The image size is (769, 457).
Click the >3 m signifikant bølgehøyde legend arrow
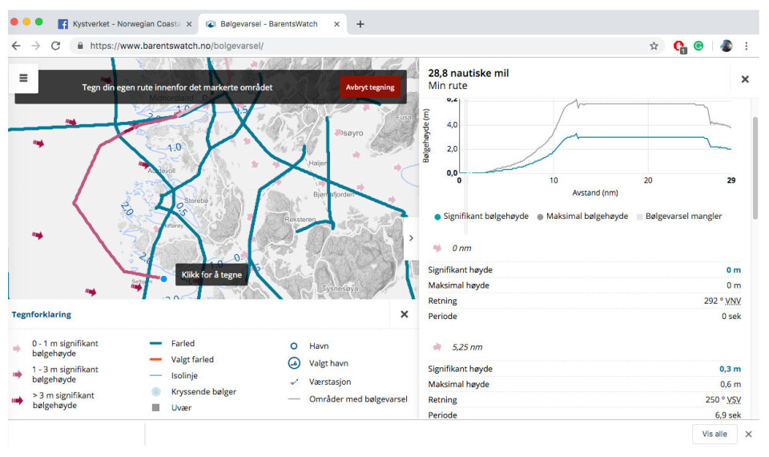pyautogui.click(x=18, y=401)
